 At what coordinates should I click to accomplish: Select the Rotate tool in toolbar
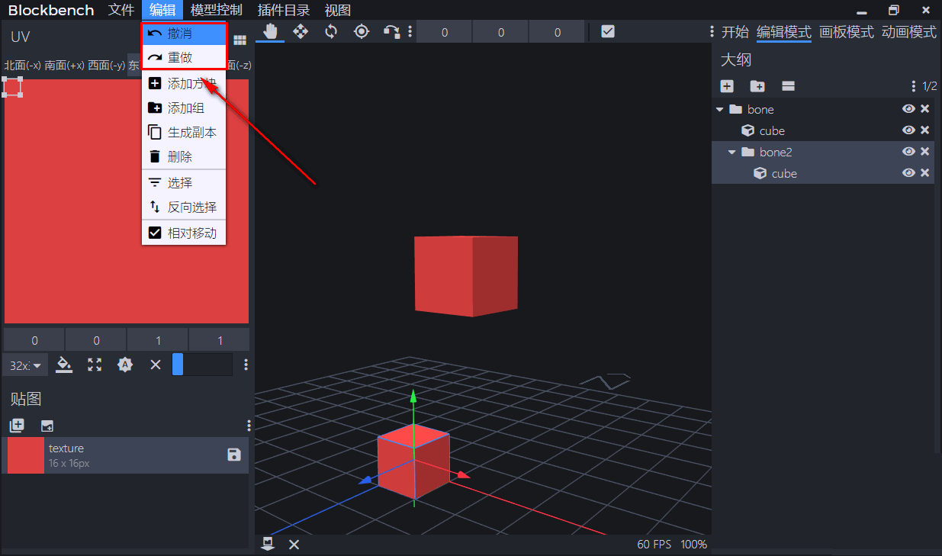(331, 31)
